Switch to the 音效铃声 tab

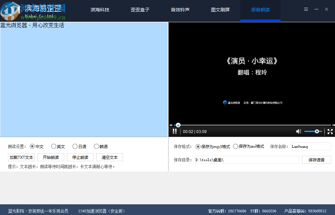(180, 9)
